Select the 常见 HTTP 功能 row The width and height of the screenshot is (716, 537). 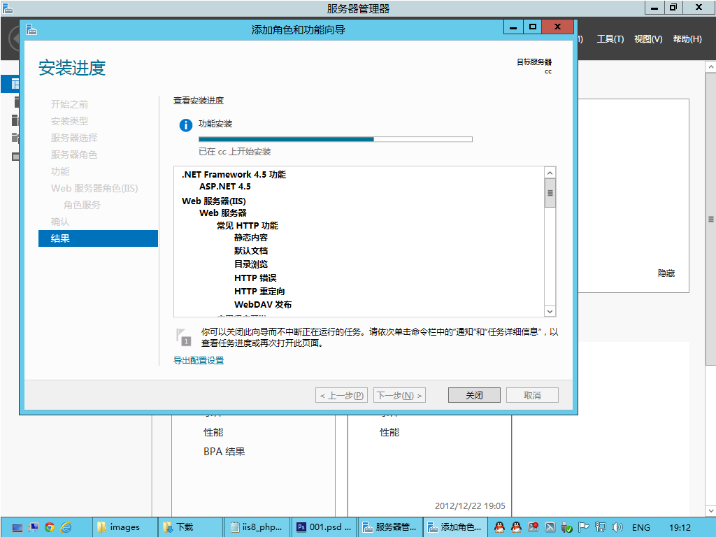coord(247,225)
